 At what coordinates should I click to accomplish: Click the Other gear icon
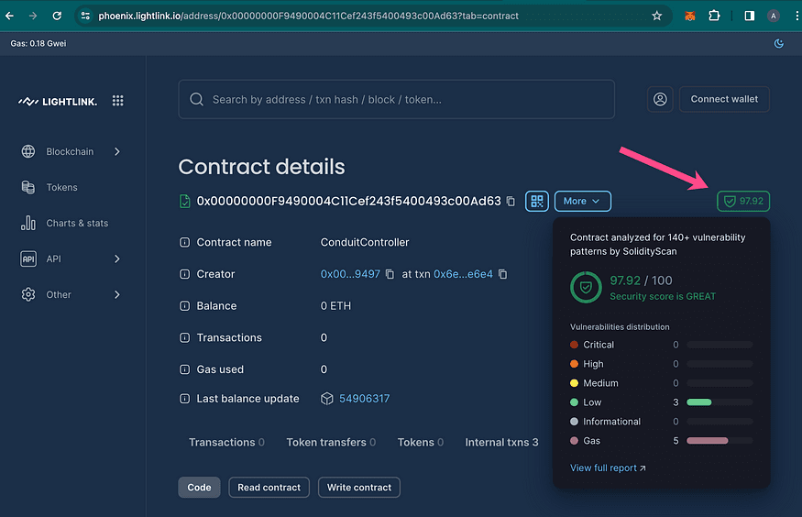(28, 294)
